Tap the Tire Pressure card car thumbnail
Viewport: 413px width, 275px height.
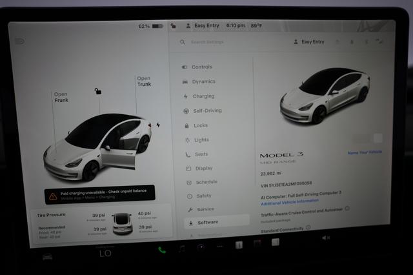(122, 223)
